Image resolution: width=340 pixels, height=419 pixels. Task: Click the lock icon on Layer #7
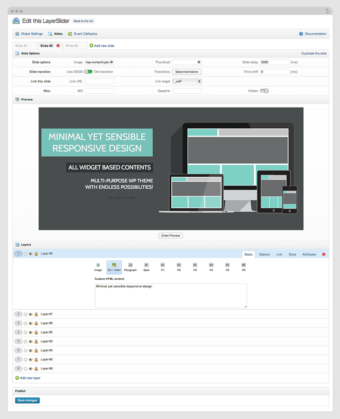(36, 314)
